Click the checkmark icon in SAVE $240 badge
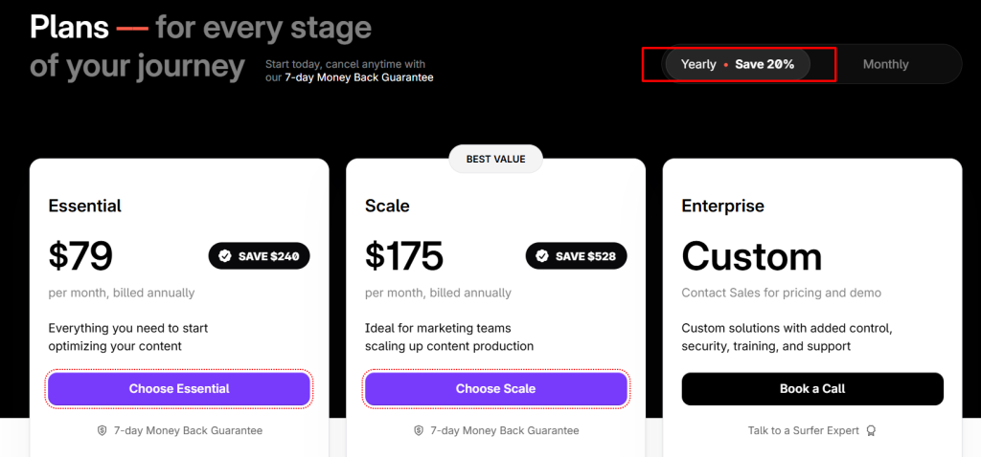 [x=224, y=256]
